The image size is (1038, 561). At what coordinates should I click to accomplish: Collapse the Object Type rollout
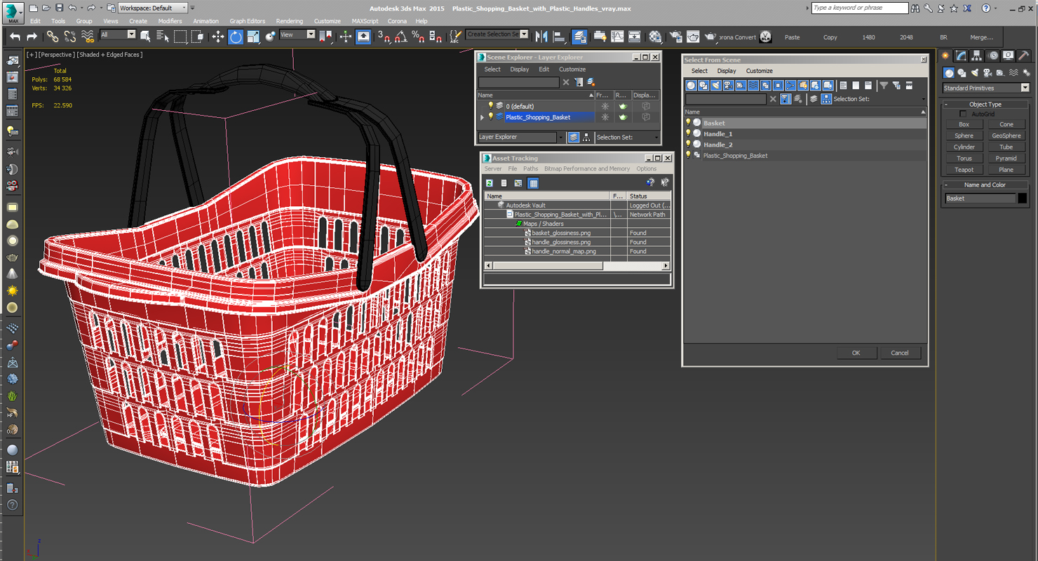click(x=985, y=104)
